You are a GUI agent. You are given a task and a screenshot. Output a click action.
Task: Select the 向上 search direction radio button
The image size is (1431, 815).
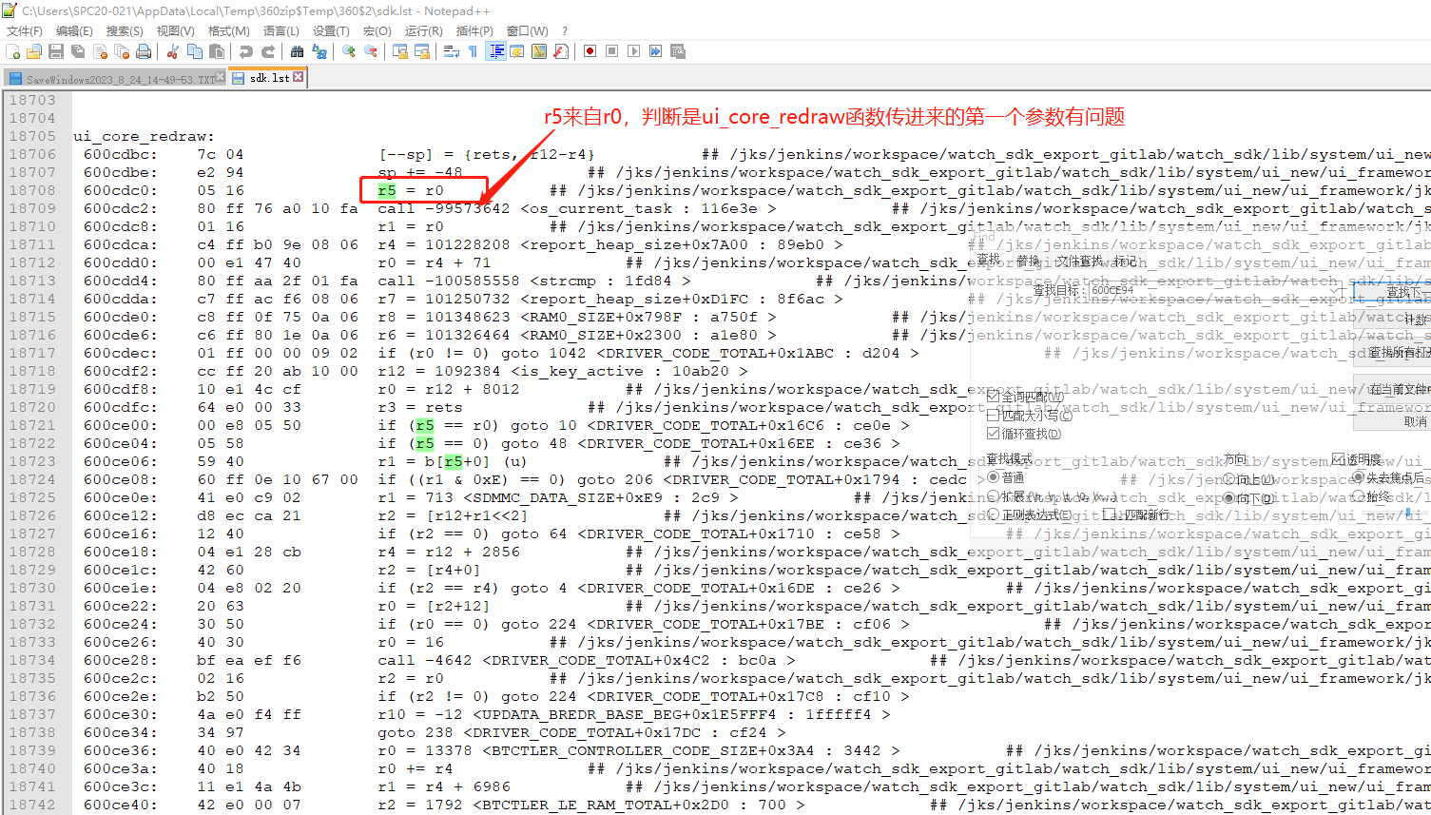1229,479
